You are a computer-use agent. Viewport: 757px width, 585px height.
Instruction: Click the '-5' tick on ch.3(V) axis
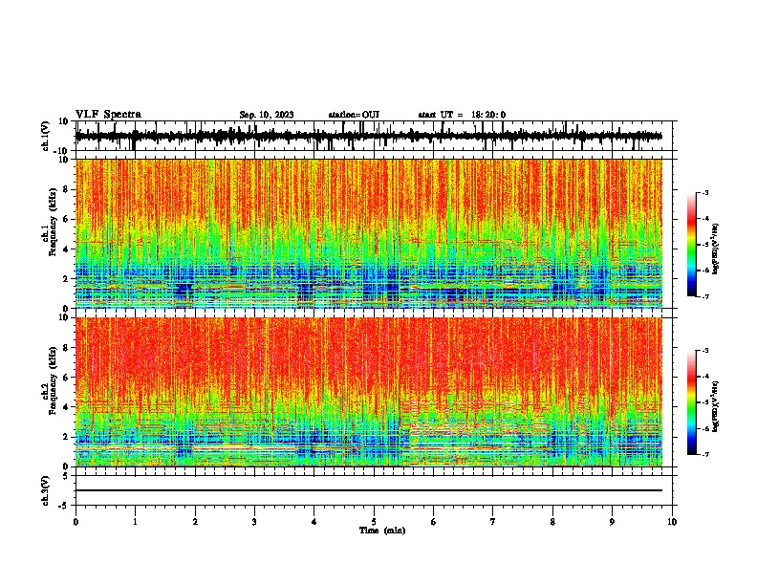[65, 506]
